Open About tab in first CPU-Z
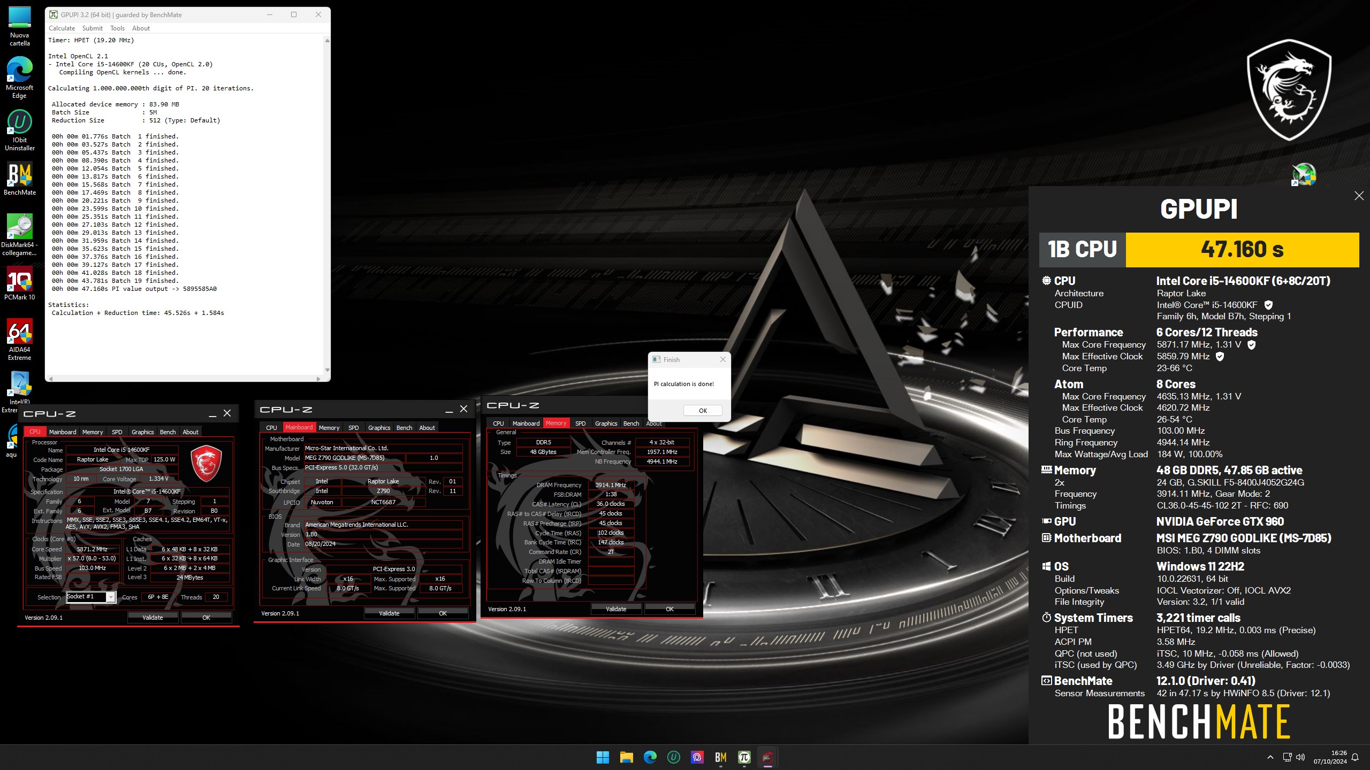The width and height of the screenshot is (1370, 770). [x=191, y=432]
